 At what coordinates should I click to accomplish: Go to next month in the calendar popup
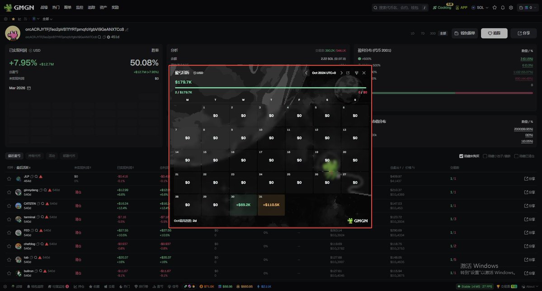click(x=341, y=73)
